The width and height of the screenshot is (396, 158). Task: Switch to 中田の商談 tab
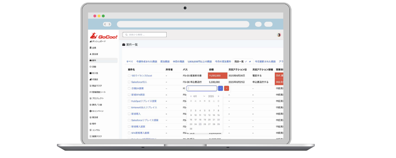pos(179,62)
